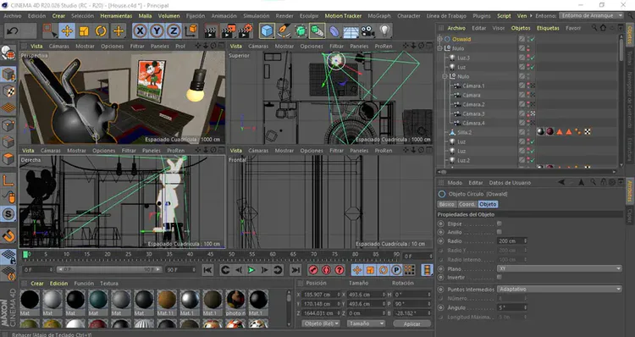Enable Texture mode checker icon
The height and width of the screenshot is (337, 635).
pyautogui.click(x=8, y=91)
